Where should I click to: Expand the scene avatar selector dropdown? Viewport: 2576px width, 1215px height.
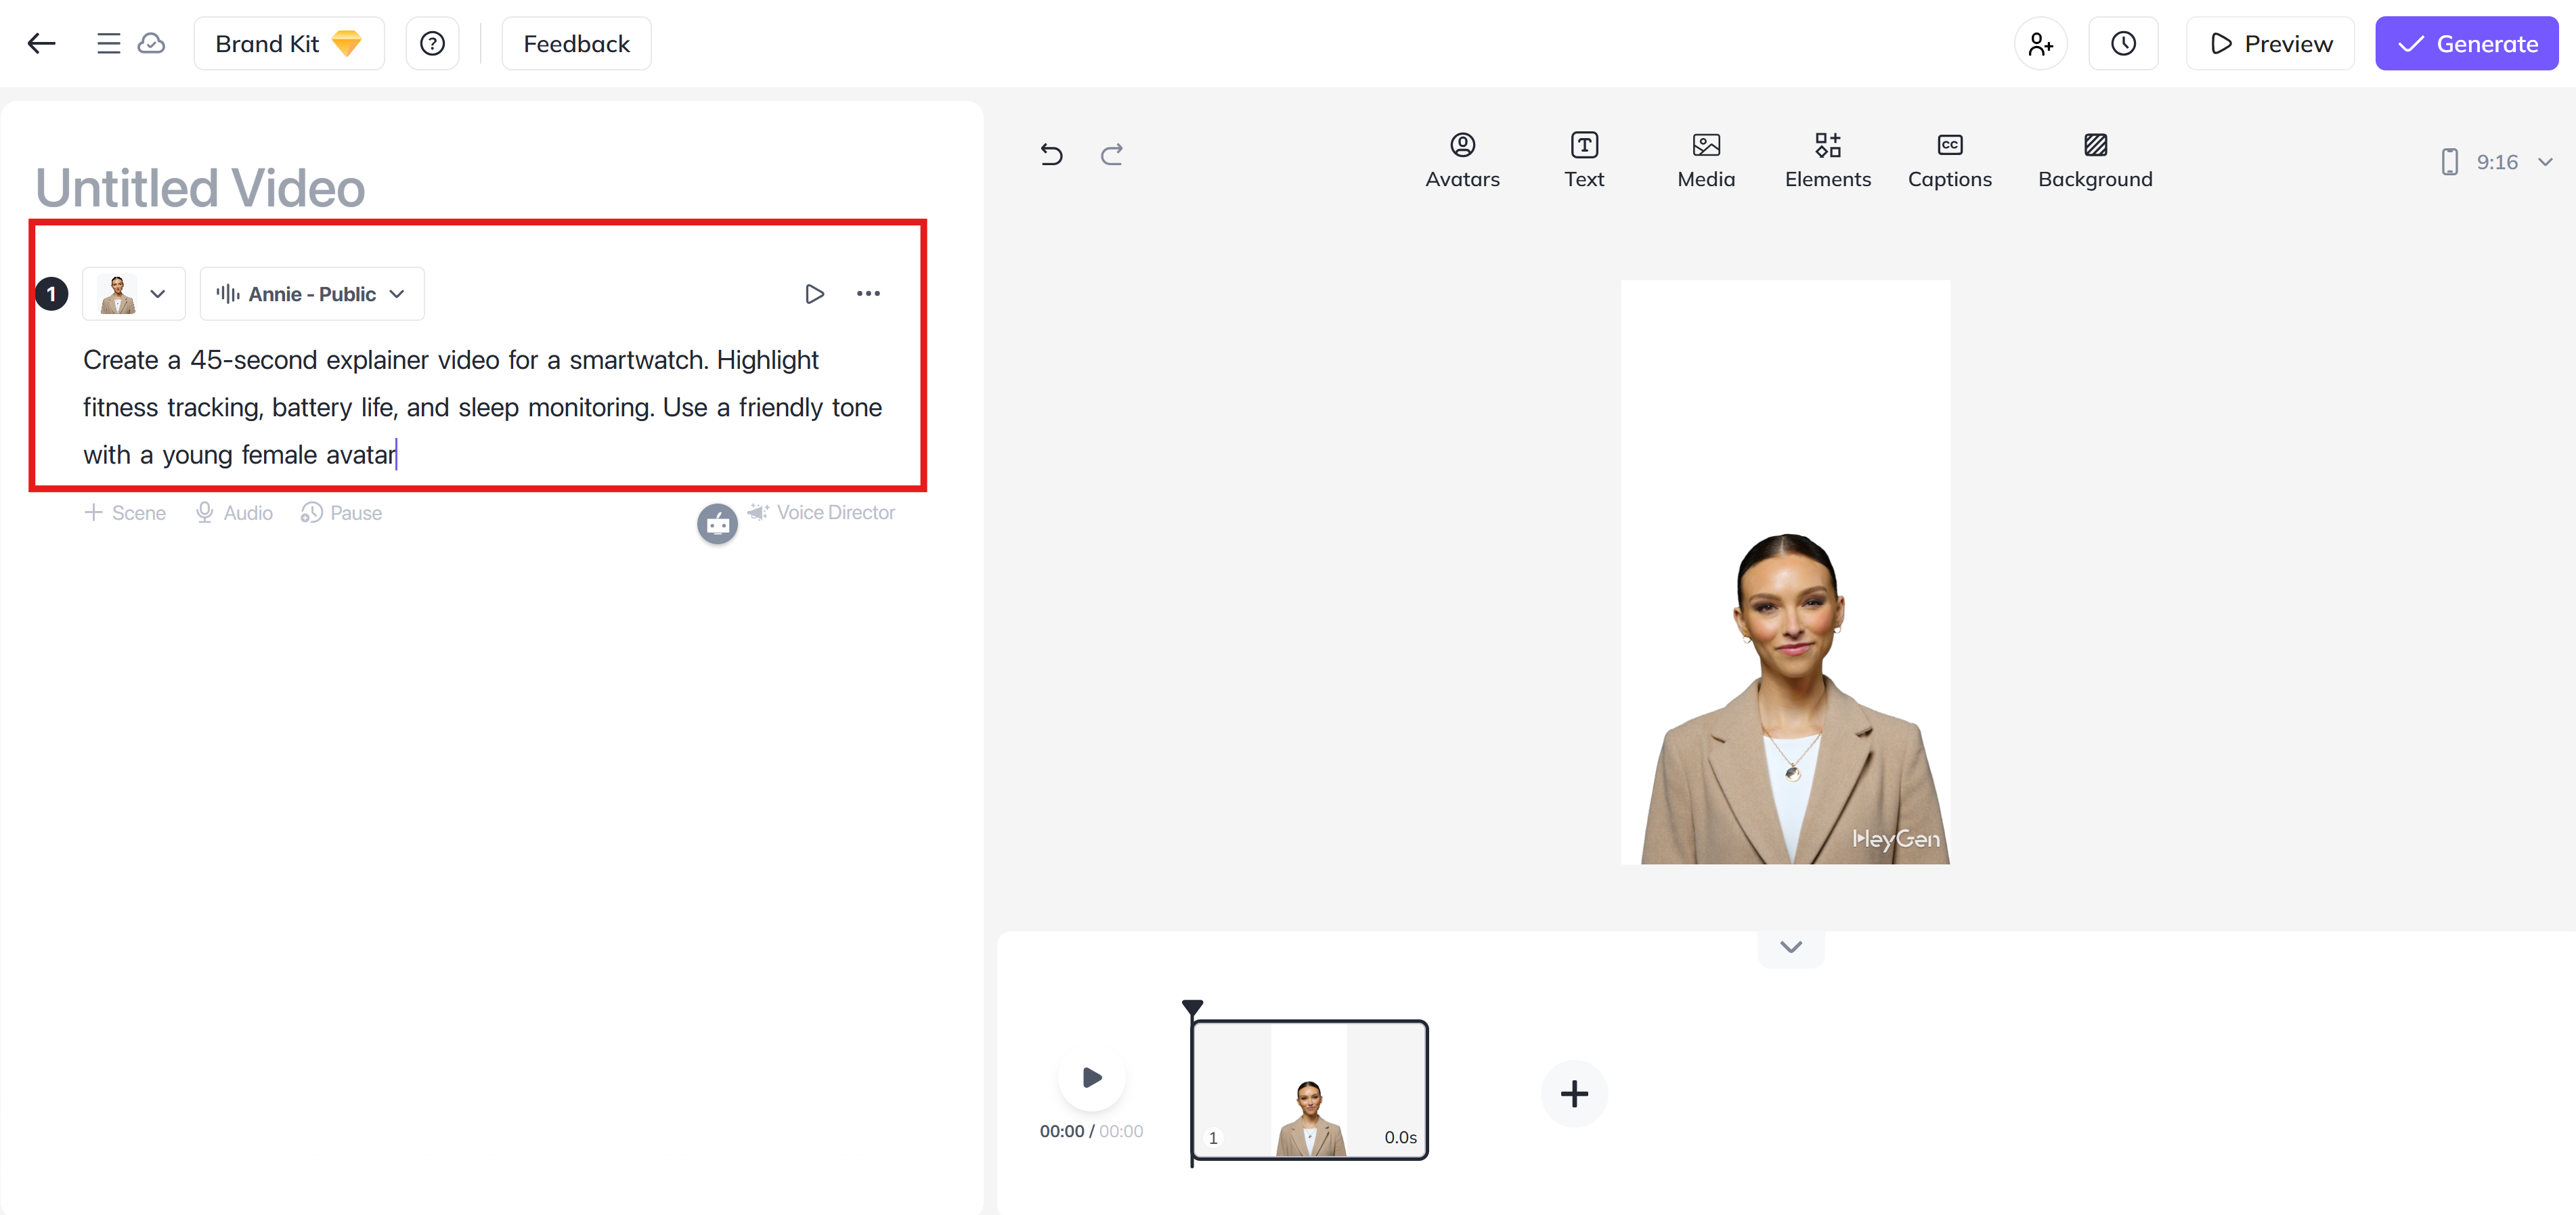[x=134, y=294]
